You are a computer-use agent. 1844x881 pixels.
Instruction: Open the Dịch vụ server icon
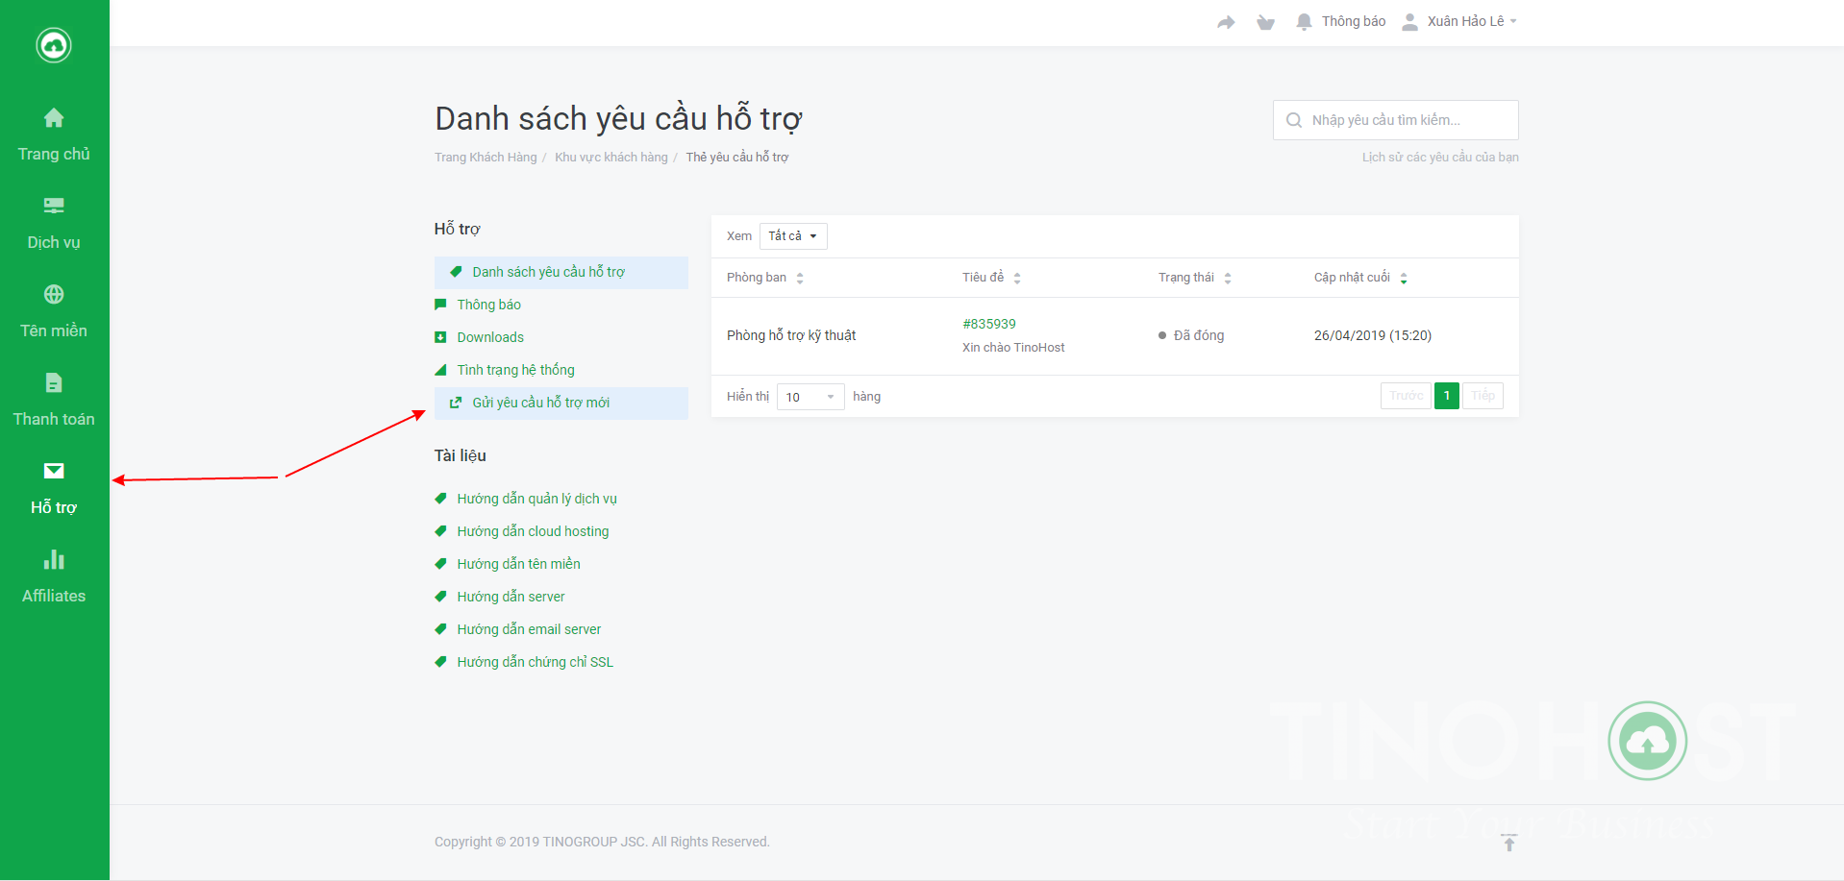(54, 206)
